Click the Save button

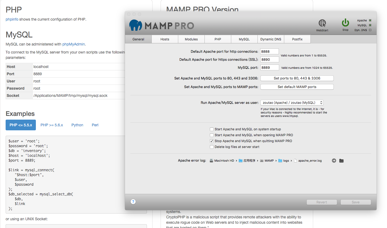(356, 202)
